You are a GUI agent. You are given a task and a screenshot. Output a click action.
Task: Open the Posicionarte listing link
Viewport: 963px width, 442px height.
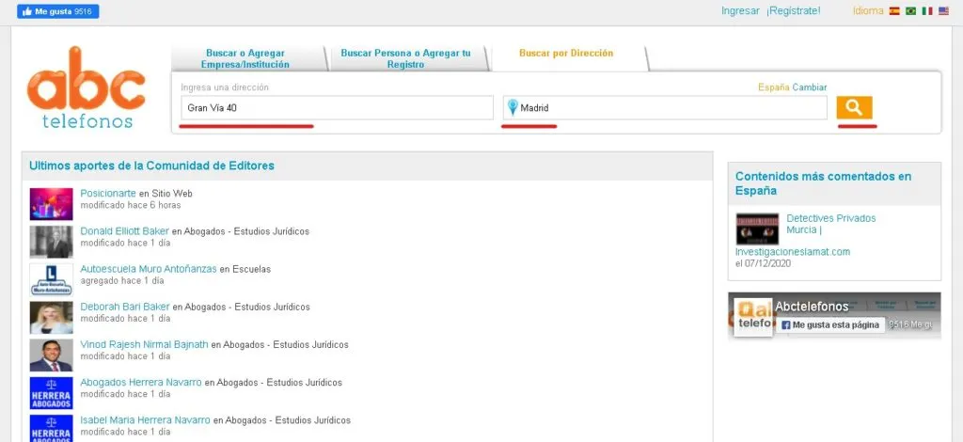[108, 194]
